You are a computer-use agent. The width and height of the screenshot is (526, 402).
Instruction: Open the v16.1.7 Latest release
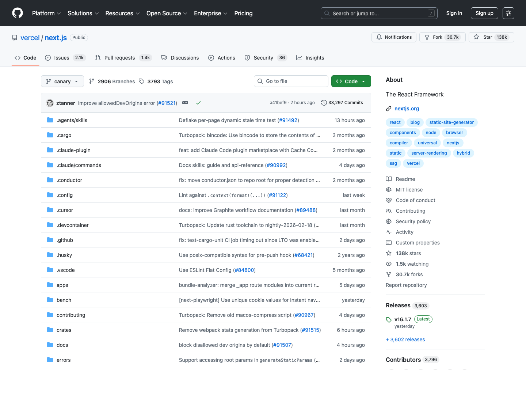(x=403, y=319)
